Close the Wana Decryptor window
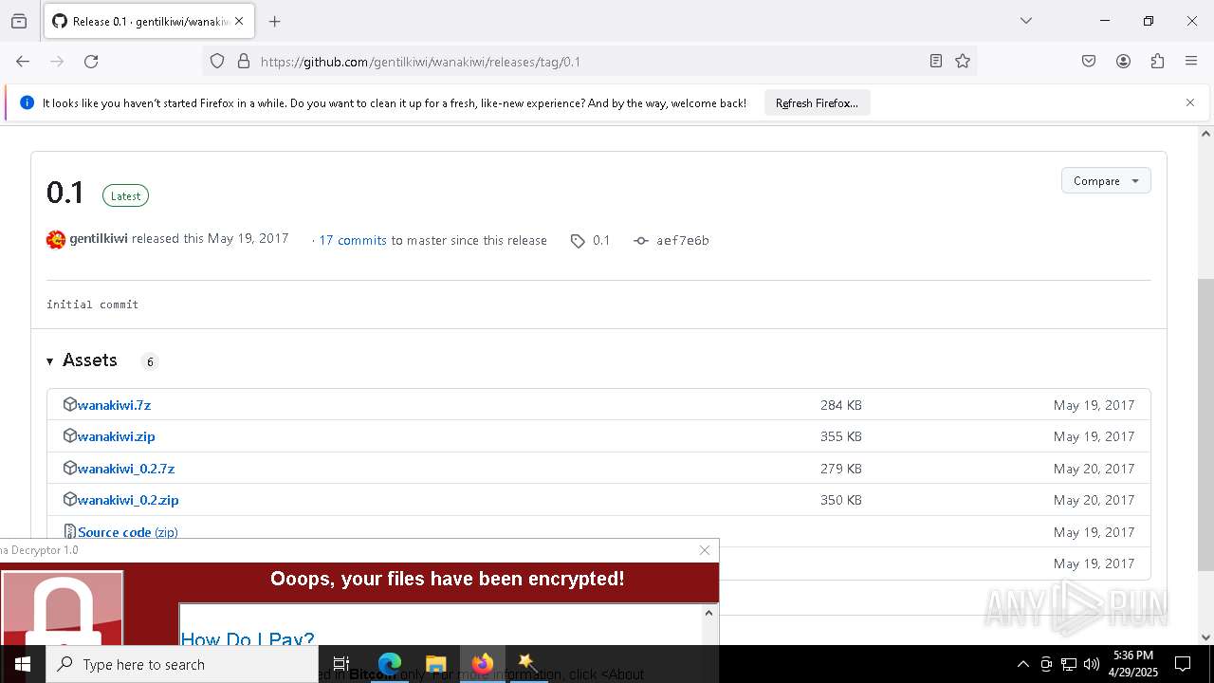This screenshot has width=1214, height=683. [x=704, y=550]
